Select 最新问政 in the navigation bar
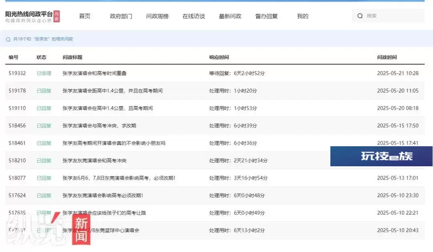 (230, 16)
